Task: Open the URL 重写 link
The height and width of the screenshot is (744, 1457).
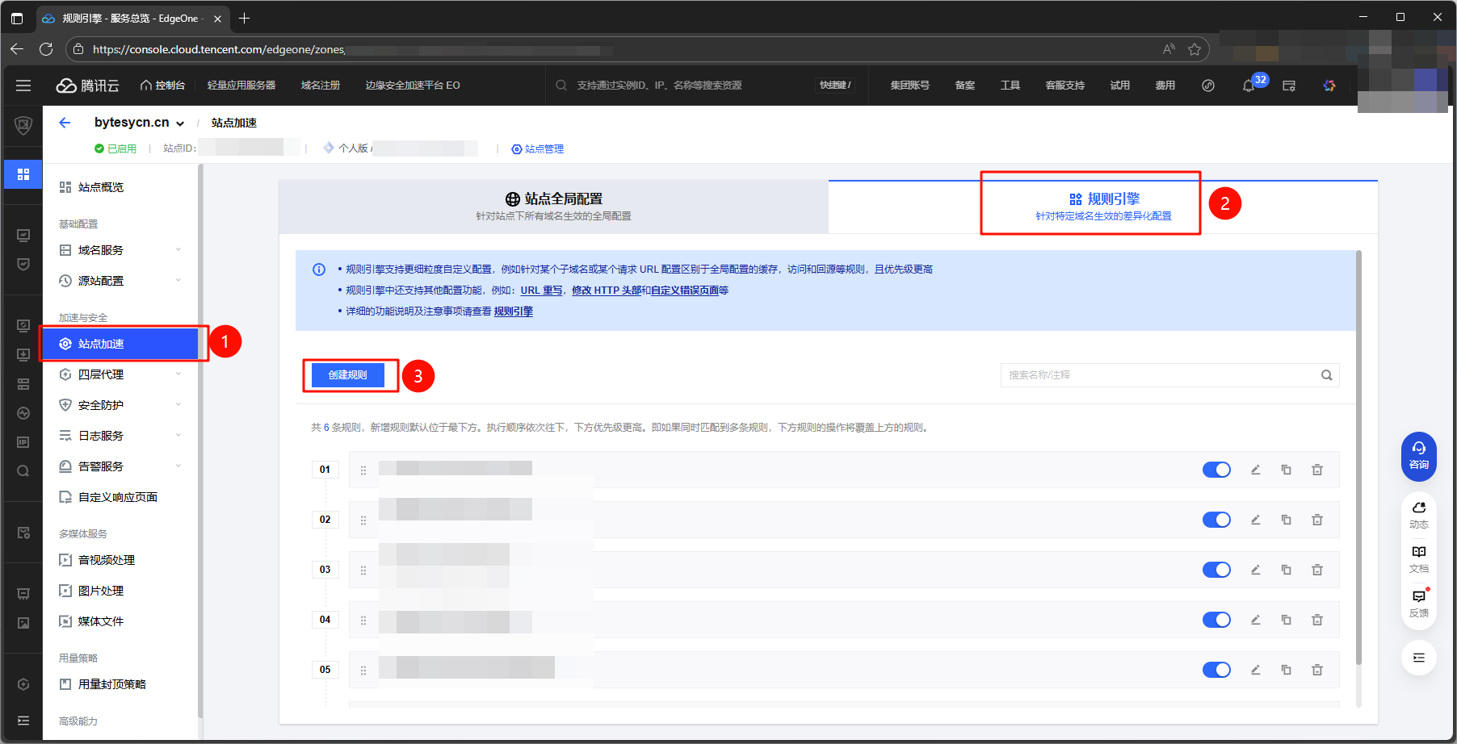Action: tap(541, 290)
